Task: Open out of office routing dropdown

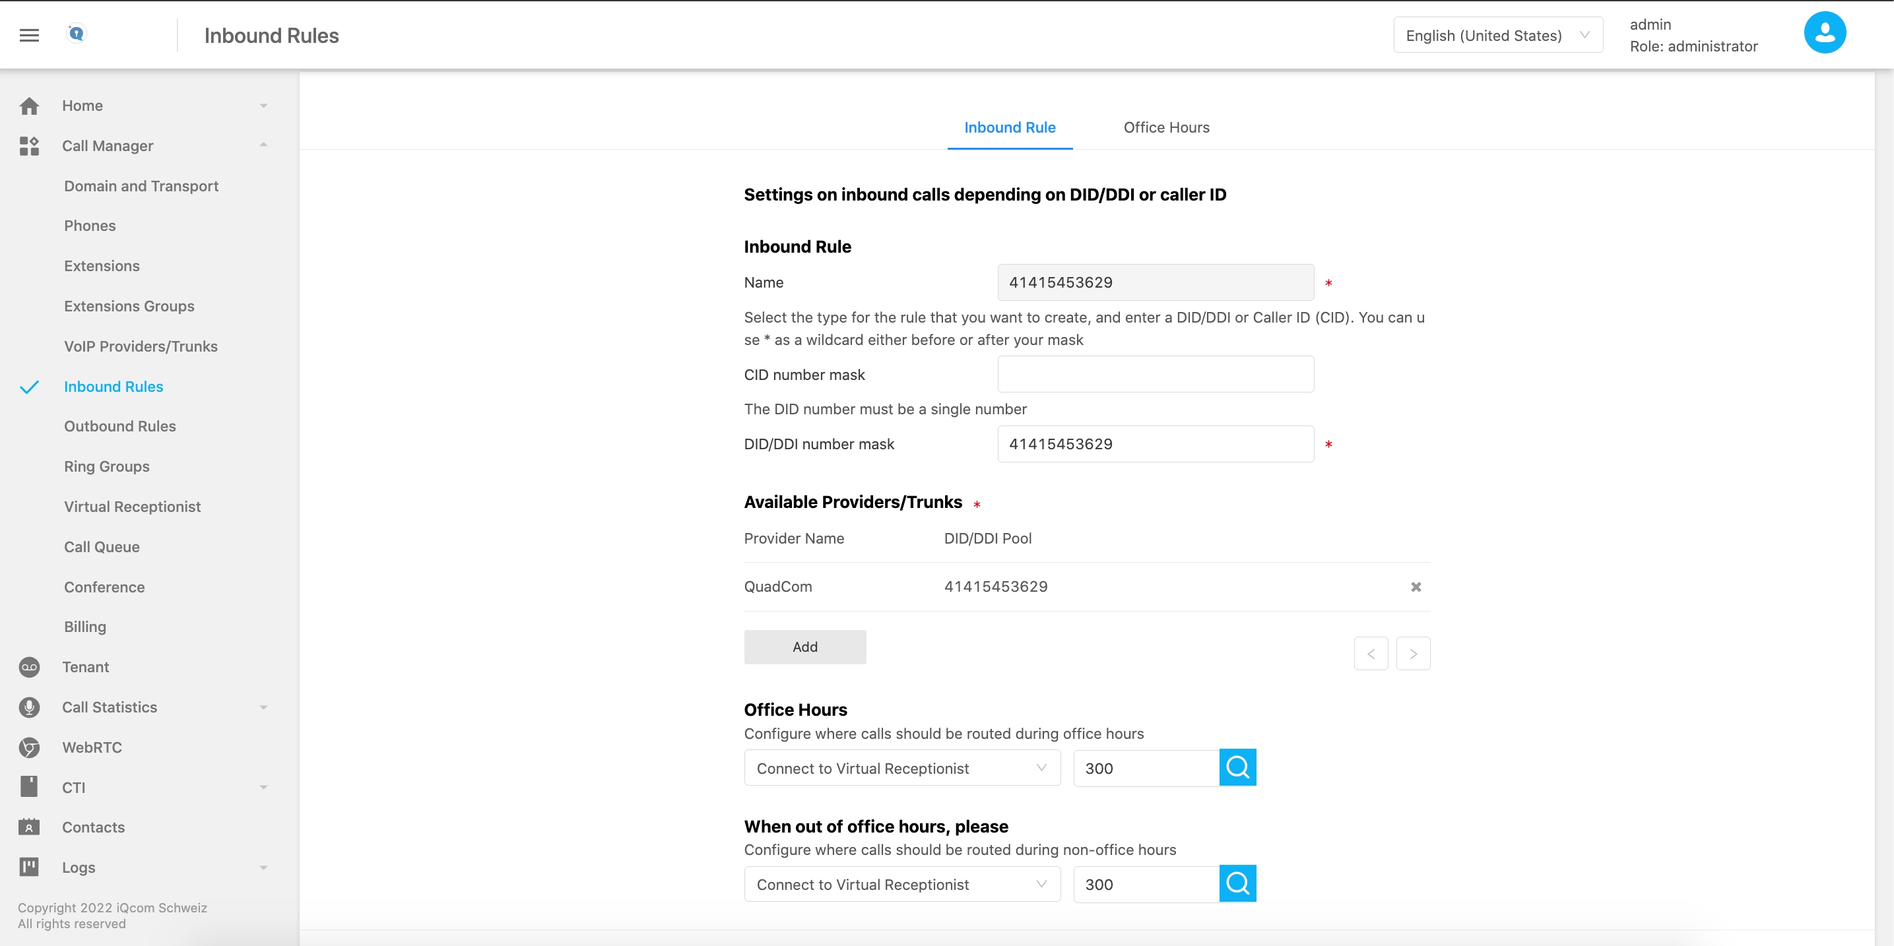Action: 901,884
